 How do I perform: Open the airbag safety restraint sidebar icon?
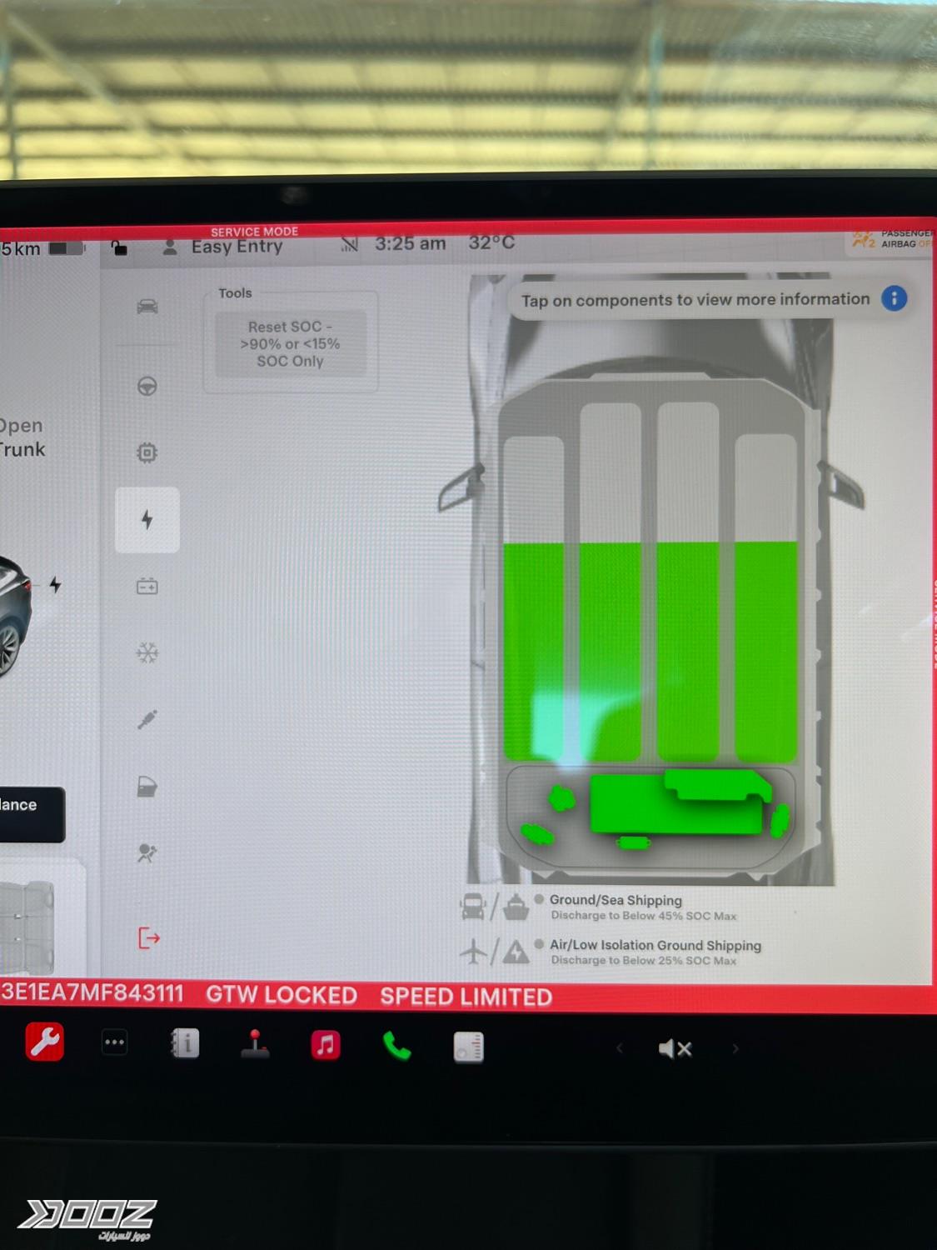click(147, 853)
